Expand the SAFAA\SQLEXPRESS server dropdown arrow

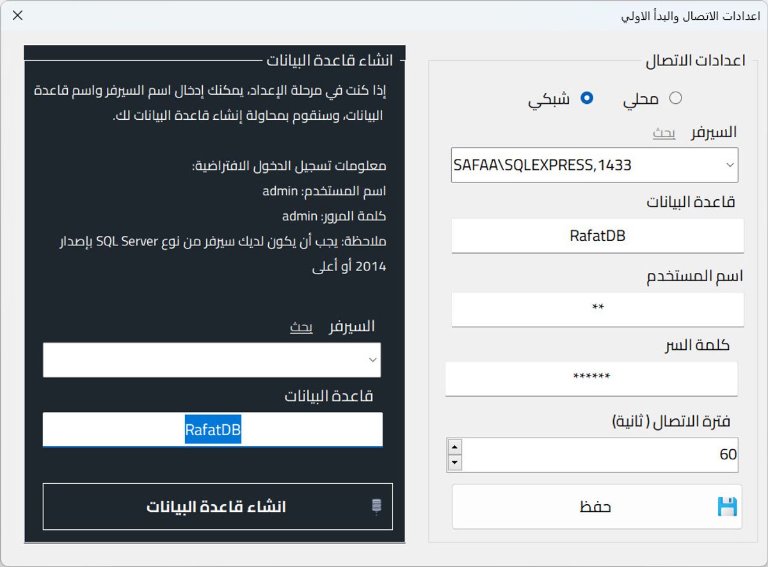[x=730, y=165]
